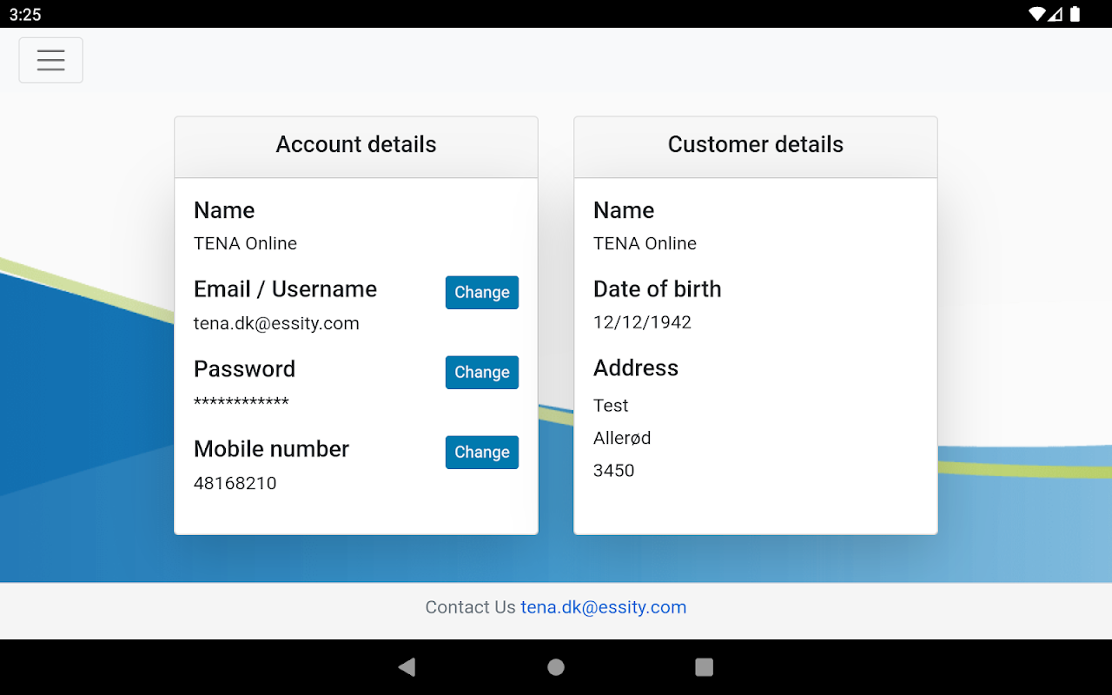Select the Mobile number label
The image size is (1112, 695).
[272, 449]
